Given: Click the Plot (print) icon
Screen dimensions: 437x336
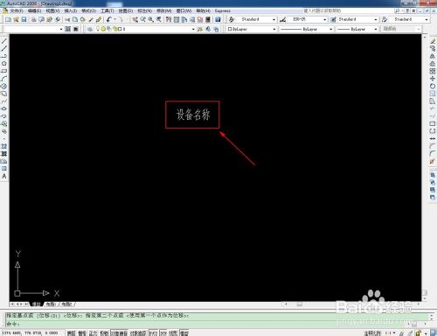Looking at the screenshot, I should [34, 19].
